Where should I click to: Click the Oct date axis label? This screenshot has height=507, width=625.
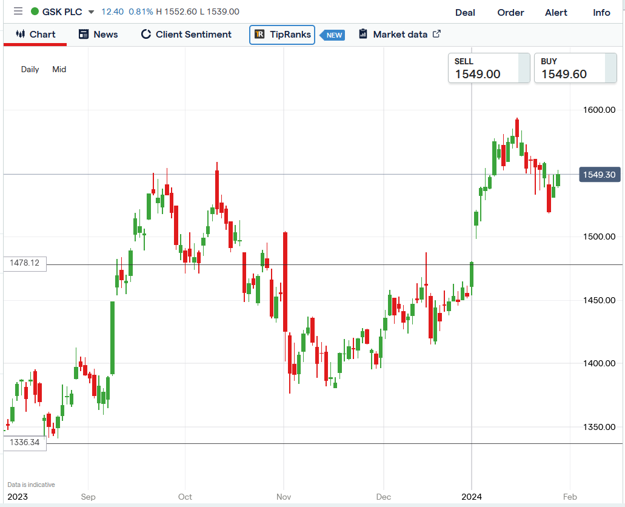point(185,497)
